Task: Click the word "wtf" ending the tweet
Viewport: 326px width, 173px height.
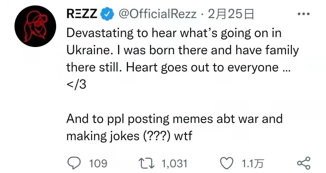Action: point(183,136)
